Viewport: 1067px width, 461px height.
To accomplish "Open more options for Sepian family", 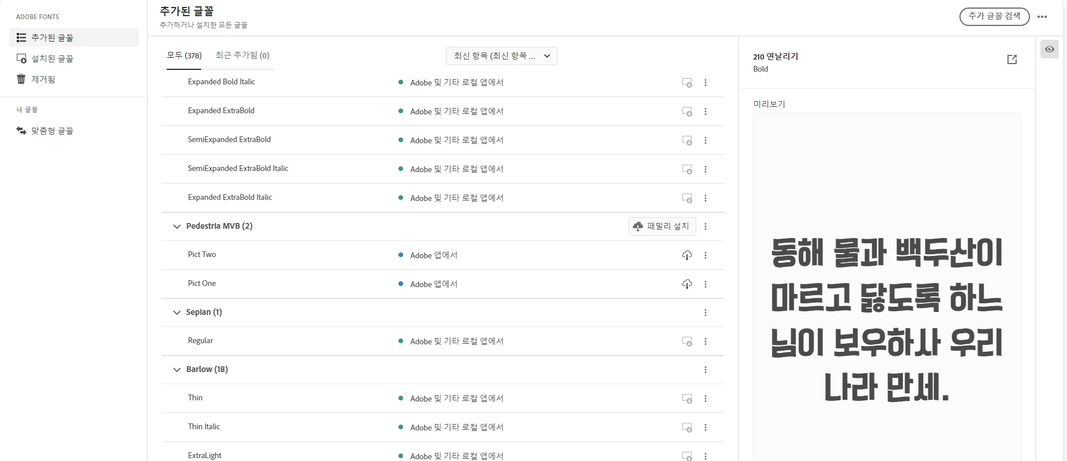I will click(706, 313).
